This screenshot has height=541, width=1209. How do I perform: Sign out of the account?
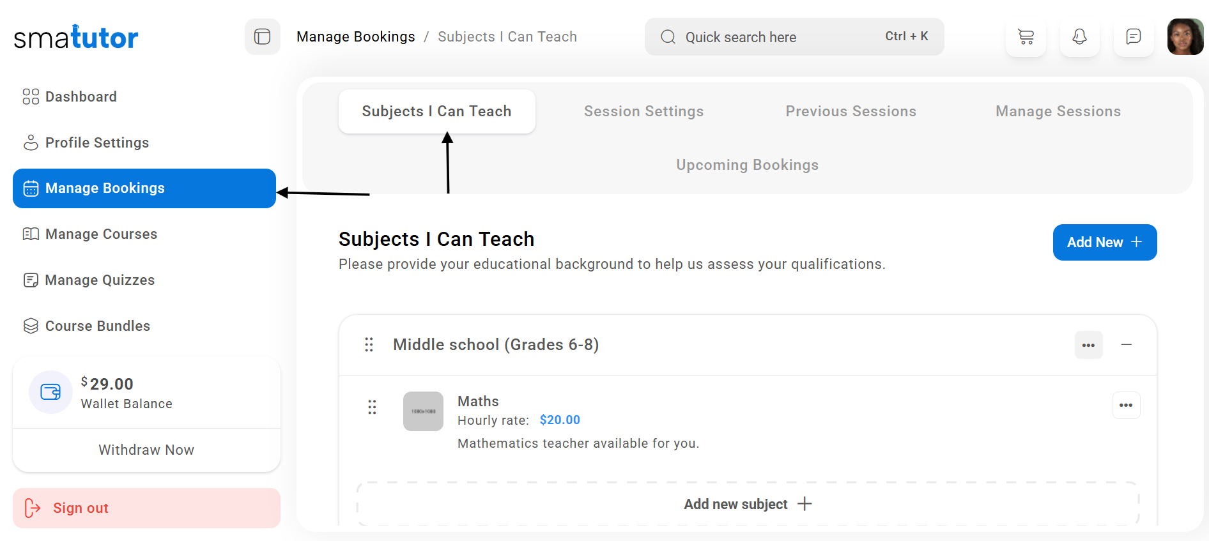coord(146,508)
